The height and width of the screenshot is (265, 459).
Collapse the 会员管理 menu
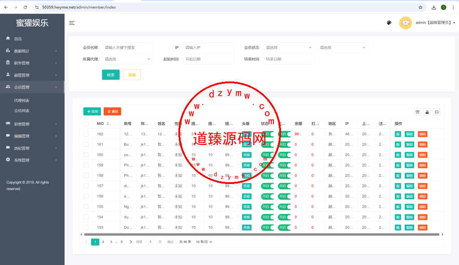point(32,87)
